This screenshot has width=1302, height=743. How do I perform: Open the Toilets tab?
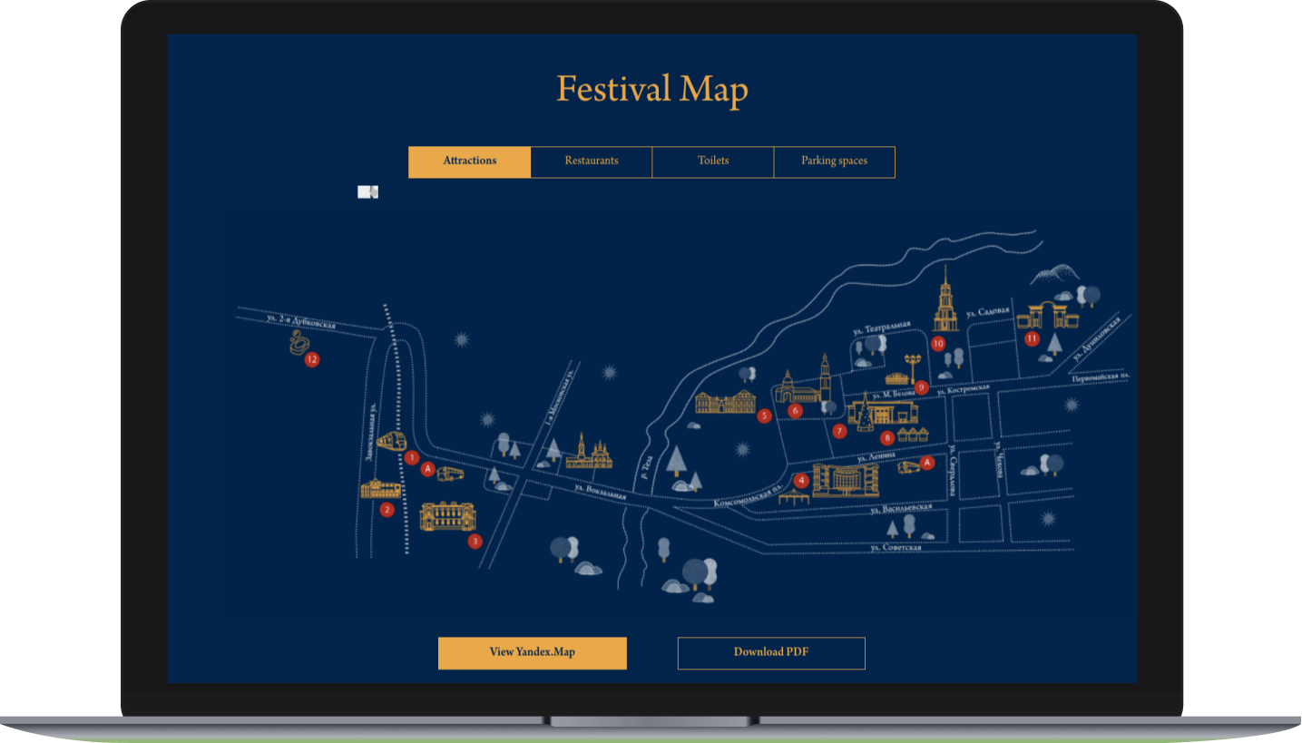click(x=713, y=161)
